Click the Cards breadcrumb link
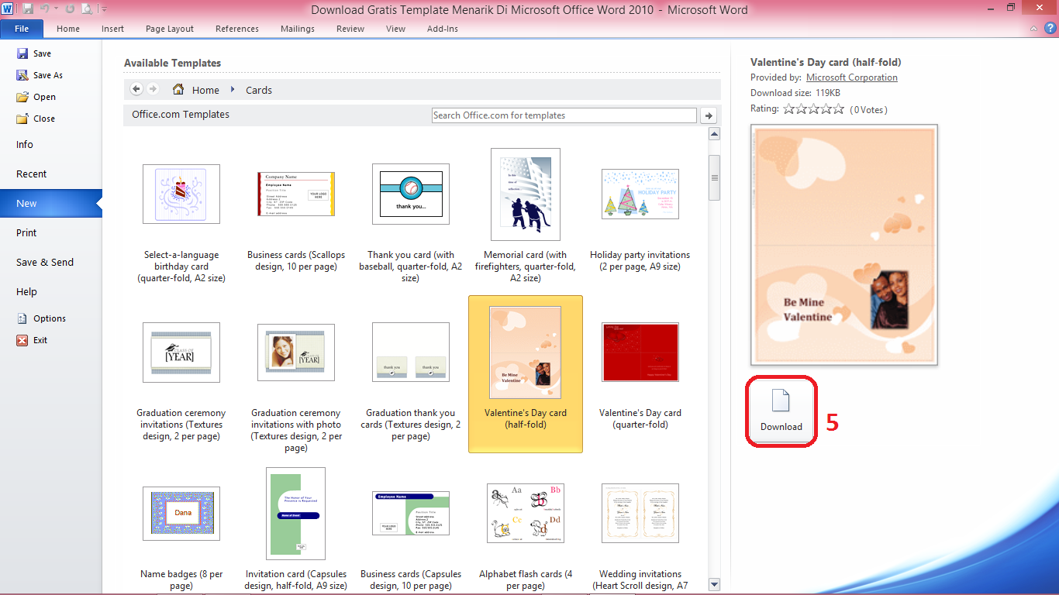The width and height of the screenshot is (1059, 595). coord(259,90)
